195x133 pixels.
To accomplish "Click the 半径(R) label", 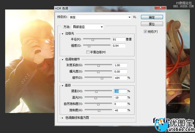I will pos(76,39).
